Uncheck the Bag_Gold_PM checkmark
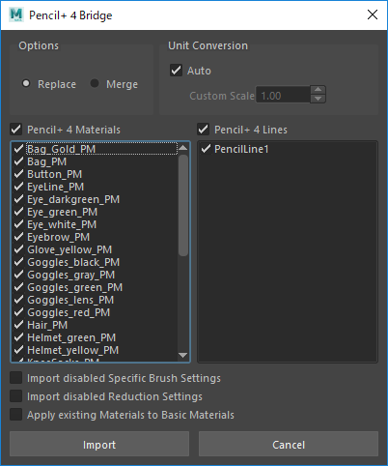The image size is (388, 466). click(18, 149)
